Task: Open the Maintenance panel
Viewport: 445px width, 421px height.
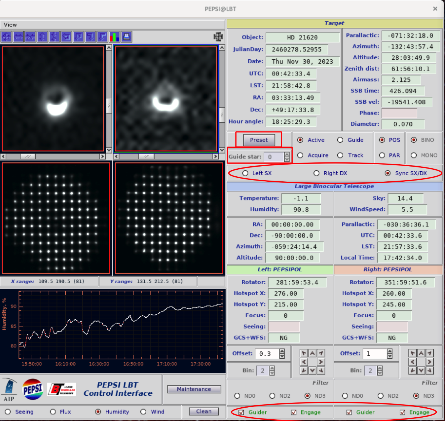Action: 194,389
